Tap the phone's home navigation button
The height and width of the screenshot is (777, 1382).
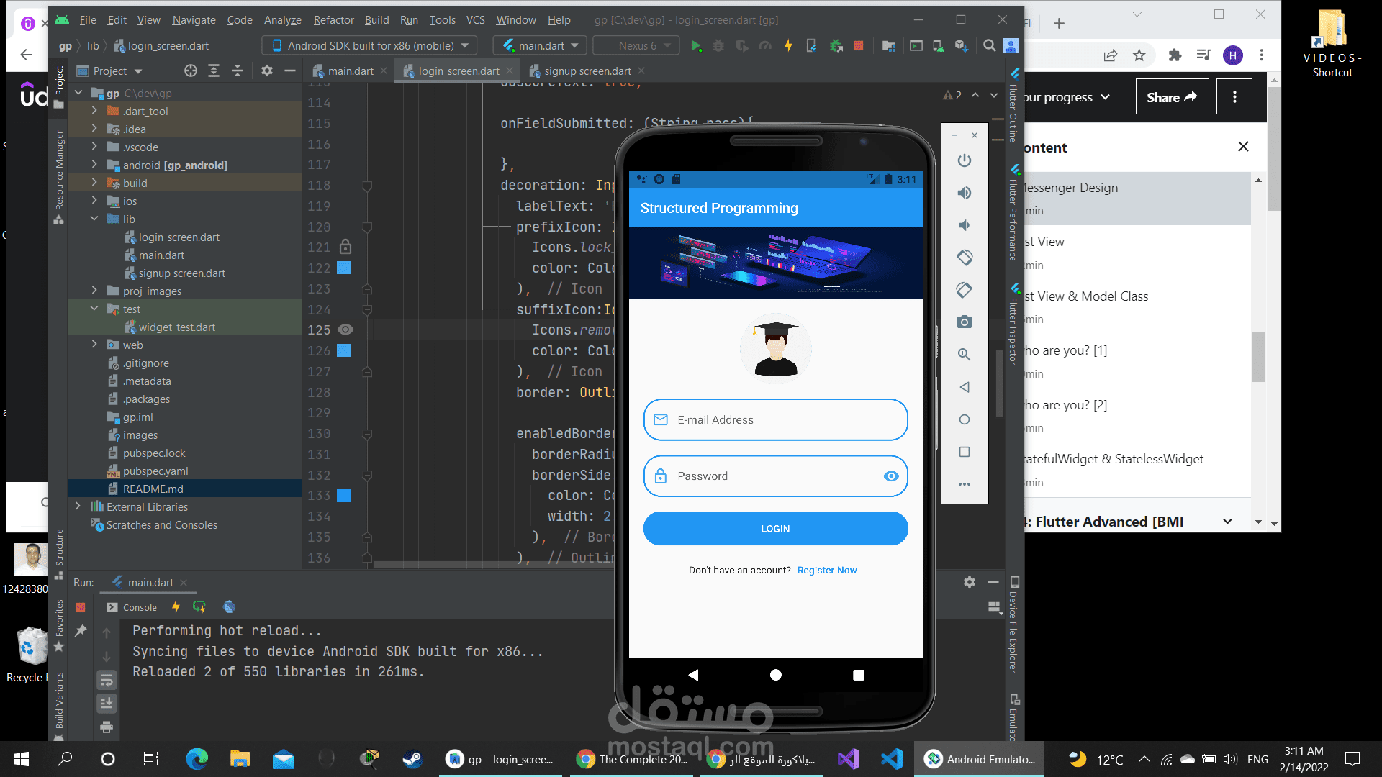point(775,675)
